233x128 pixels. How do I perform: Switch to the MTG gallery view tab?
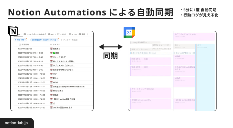coord(73,34)
